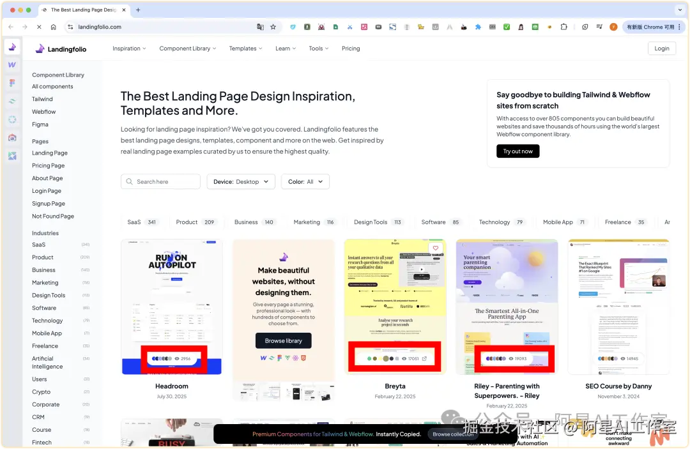The width and height of the screenshot is (690, 449).
Task: Open Tailwind link in sidebar
Action: [x=42, y=99]
